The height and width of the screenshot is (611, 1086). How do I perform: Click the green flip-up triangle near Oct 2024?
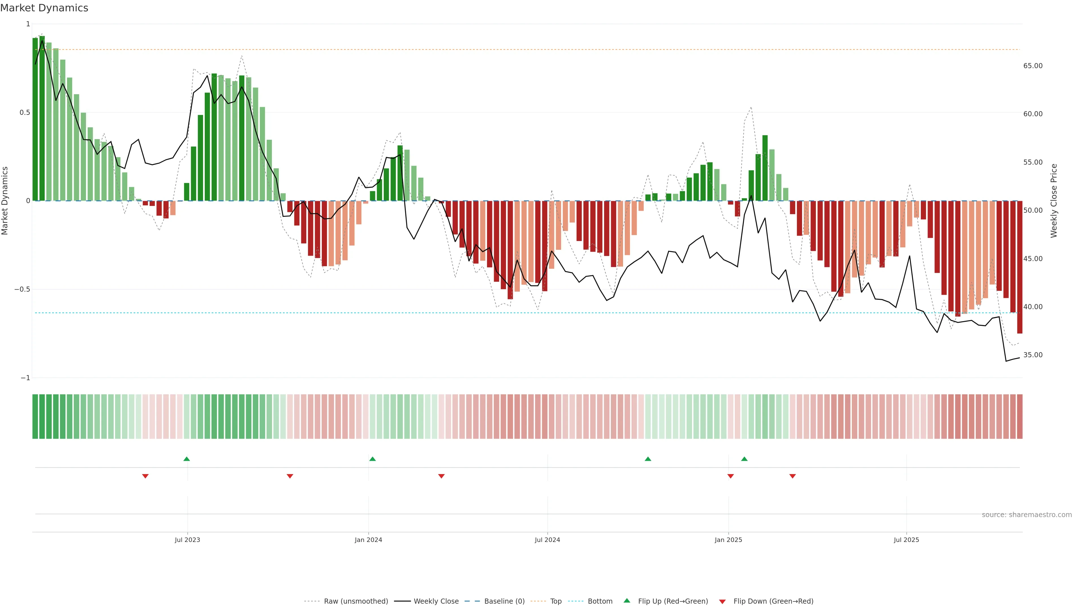(648, 459)
